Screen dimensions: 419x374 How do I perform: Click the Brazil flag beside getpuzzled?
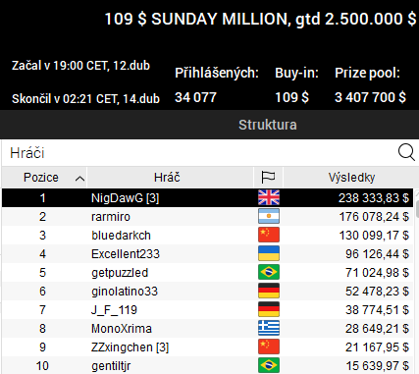click(x=269, y=272)
